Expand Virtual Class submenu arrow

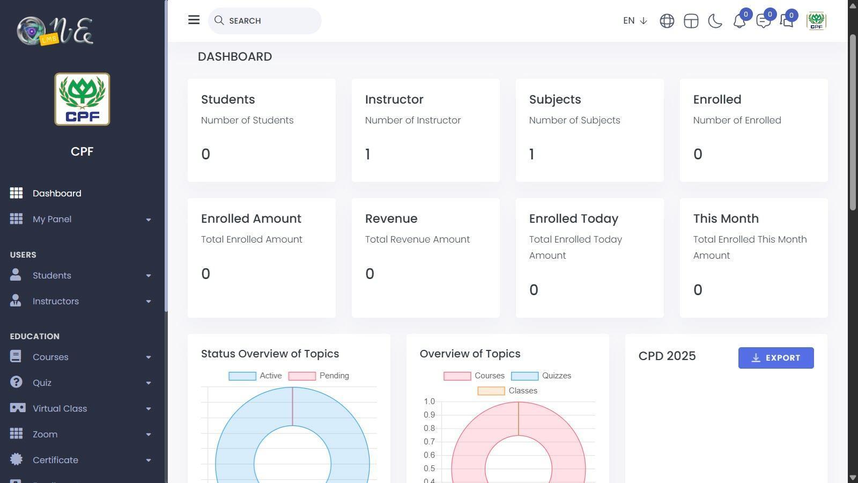coord(149,409)
